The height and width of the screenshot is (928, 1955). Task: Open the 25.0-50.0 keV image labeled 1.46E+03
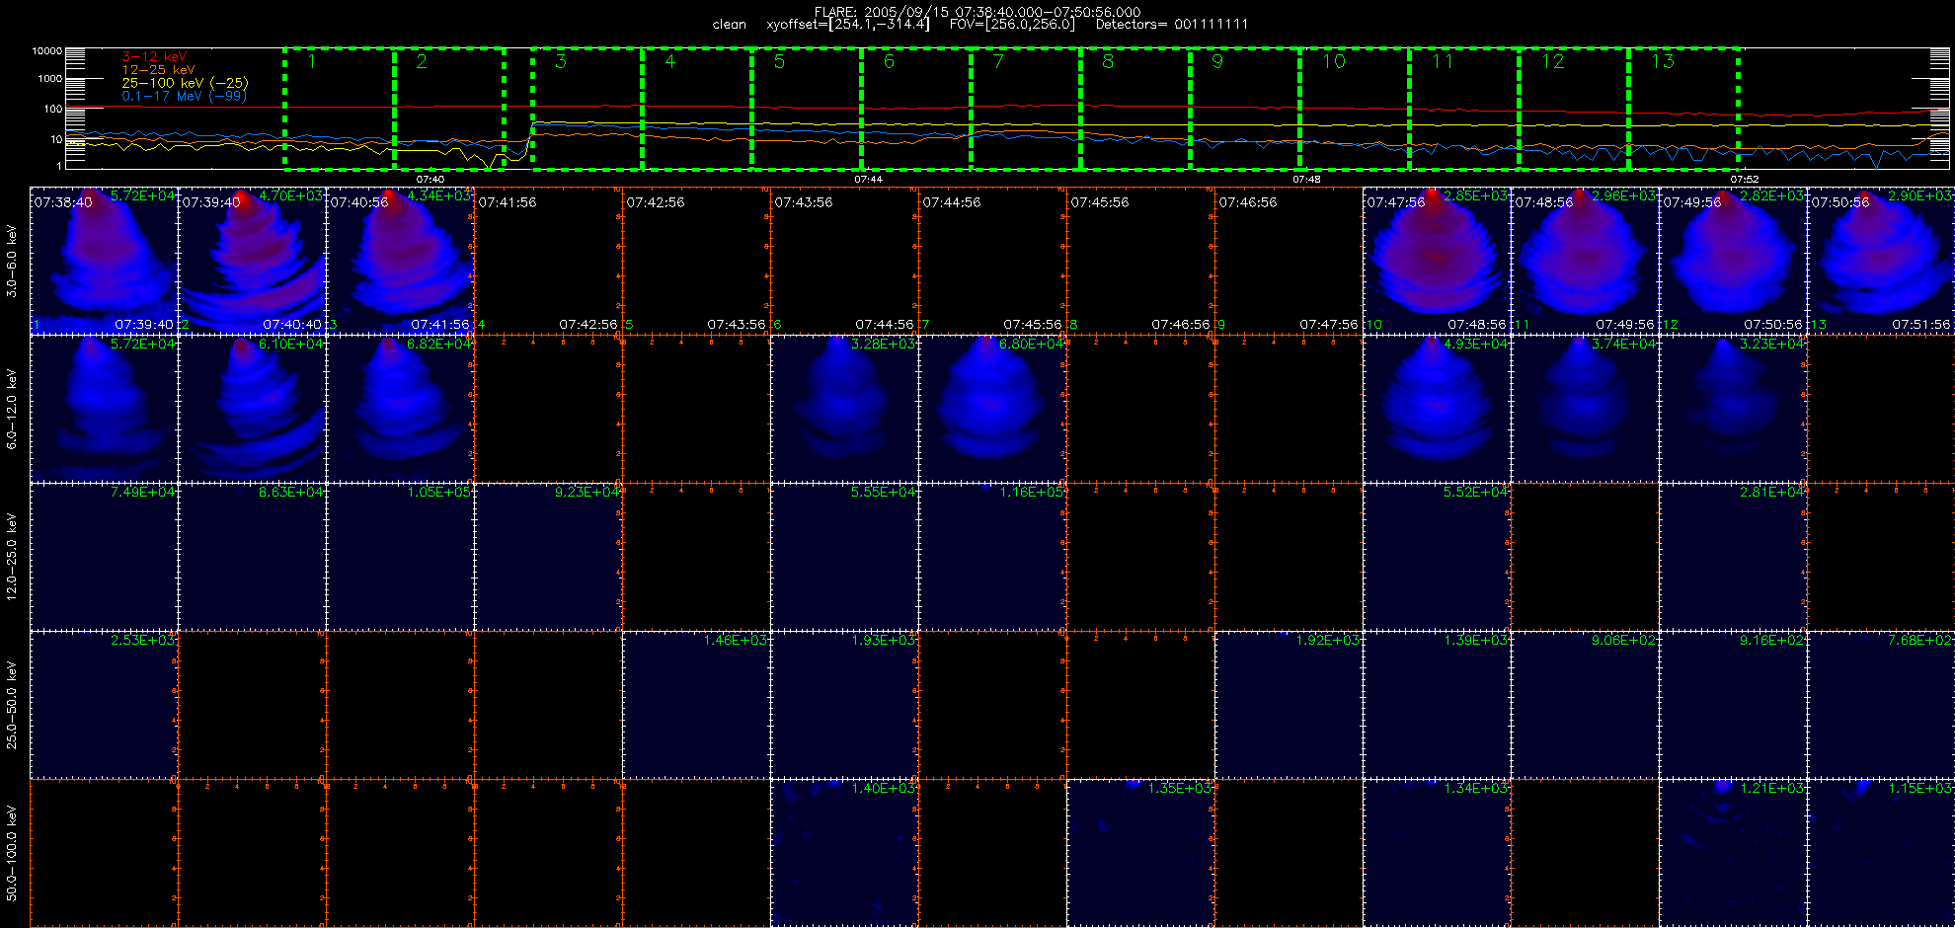(696, 705)
